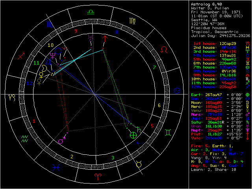
Task: Select the Sagittarius glyph on the outer wheel
Action: [21, 56]
